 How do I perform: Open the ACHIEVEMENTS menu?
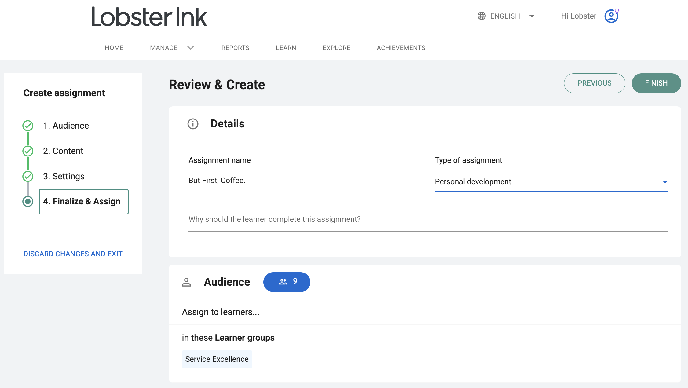pyautogui.click(x=401, y=48)
